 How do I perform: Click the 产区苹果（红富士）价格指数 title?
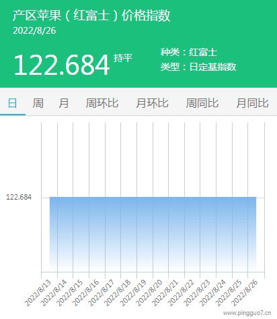[91, 16]
